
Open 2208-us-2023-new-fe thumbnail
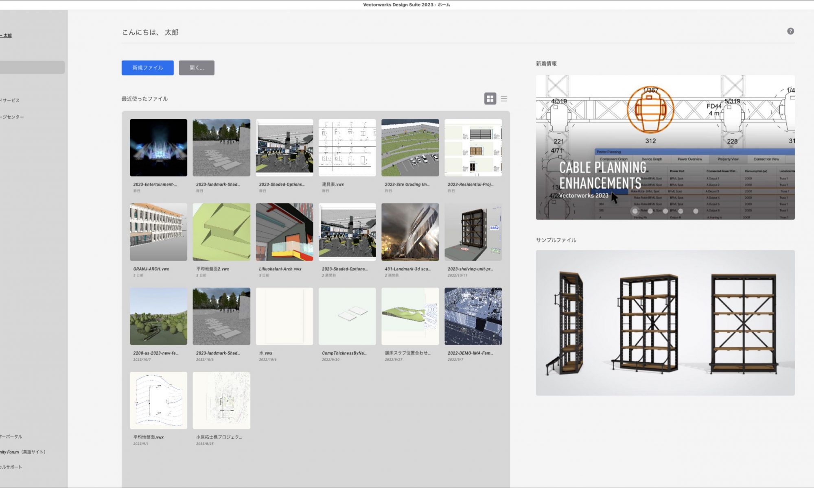(x=158, y=316)
